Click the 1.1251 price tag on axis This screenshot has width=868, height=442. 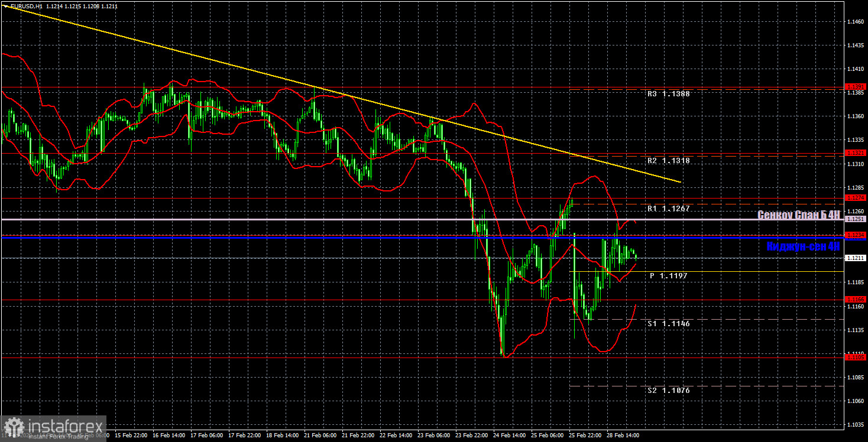pyautogui.click(x=856, y=219)
